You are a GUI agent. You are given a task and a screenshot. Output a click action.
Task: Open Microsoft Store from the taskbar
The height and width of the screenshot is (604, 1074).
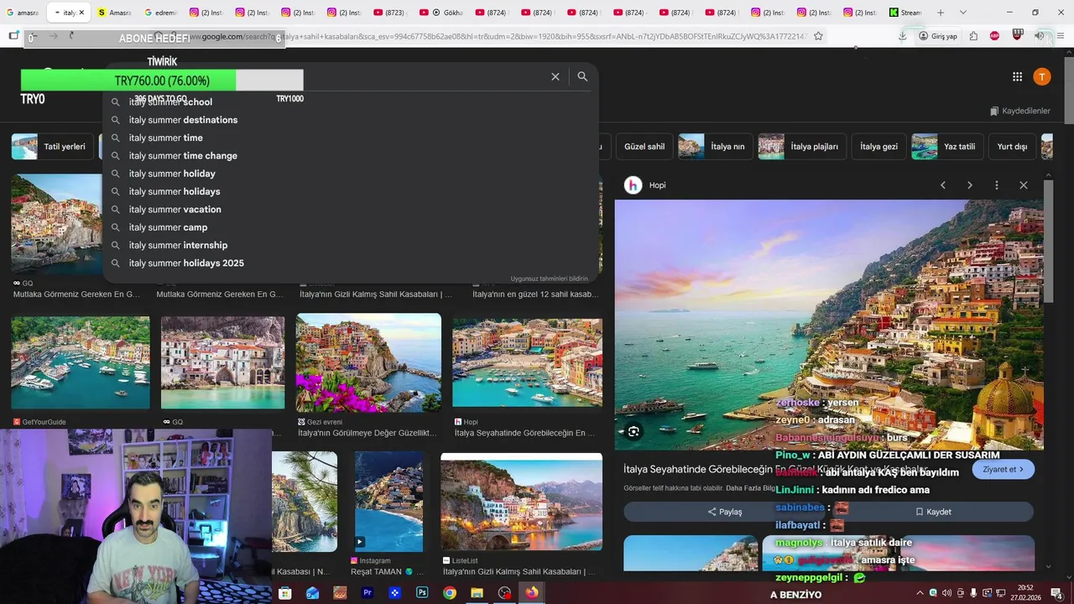click(285, 593)
